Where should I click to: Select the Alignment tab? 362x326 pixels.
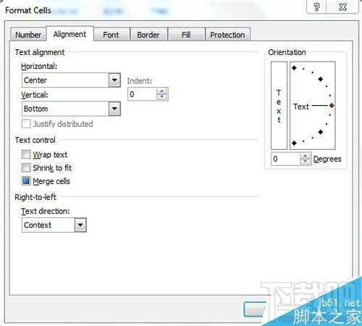[70, 34]
